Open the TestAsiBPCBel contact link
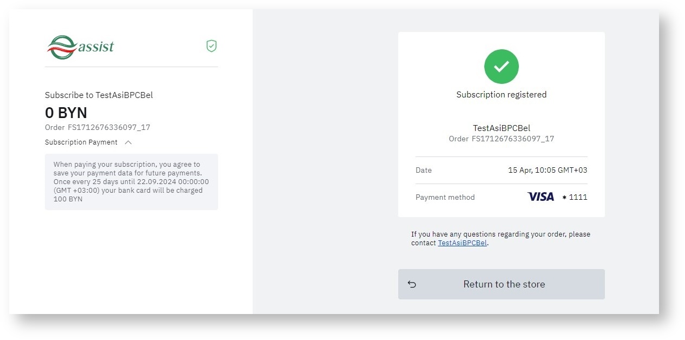 (462, 243)
